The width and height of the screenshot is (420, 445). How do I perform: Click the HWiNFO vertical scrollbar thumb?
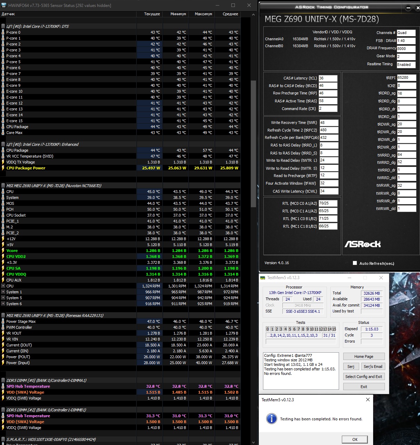click(253, 144)
